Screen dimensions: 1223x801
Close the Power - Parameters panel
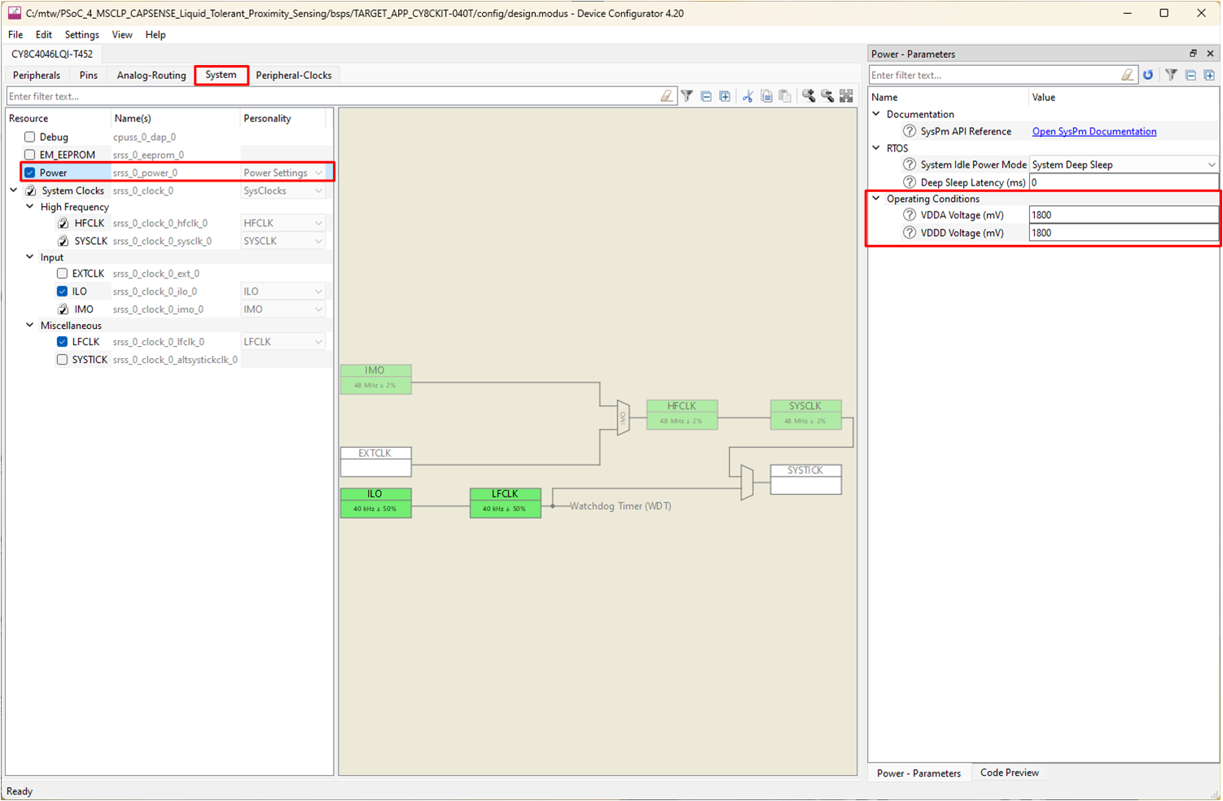pos(1210,54)
